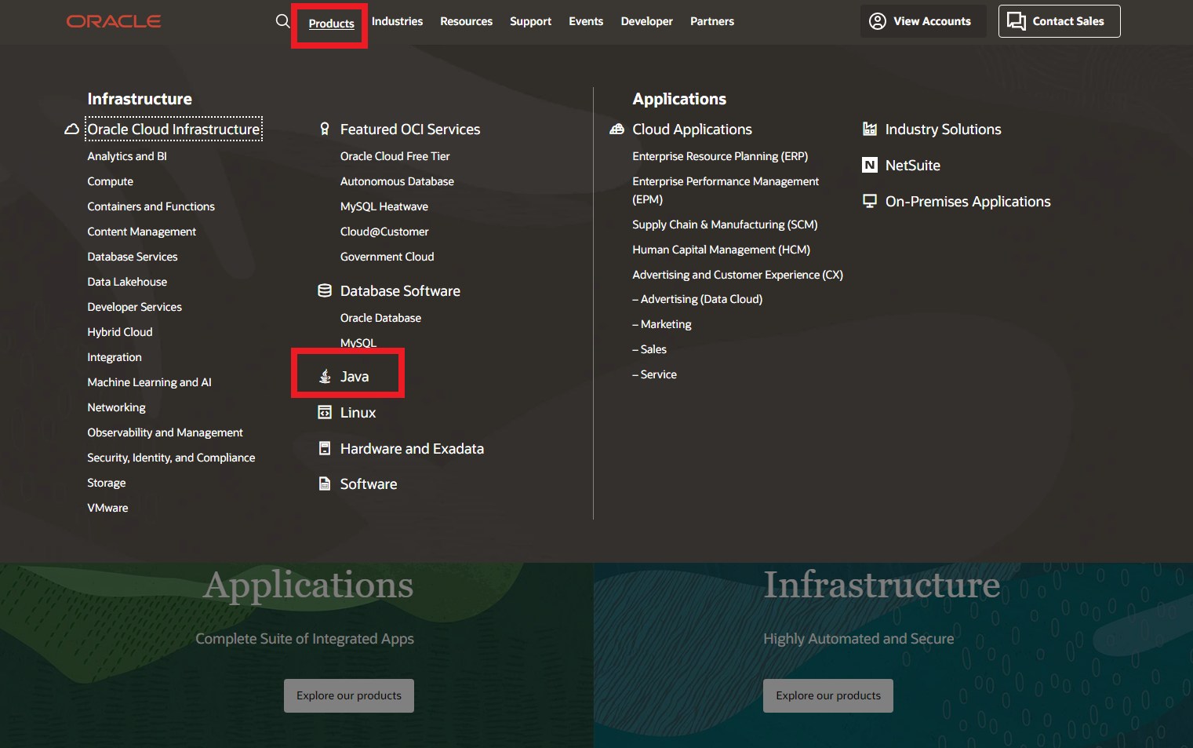Open the VMware link
This screenshot has height=748, width=1193.
click(x=107, y=508)
